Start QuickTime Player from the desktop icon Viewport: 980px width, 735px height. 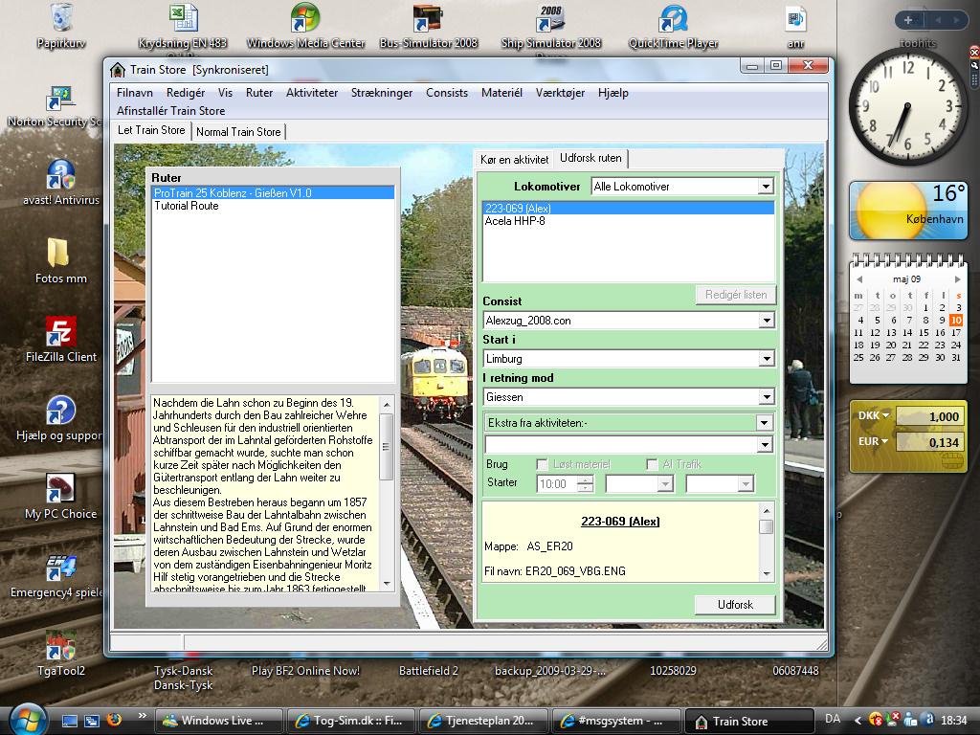[673, 26]
